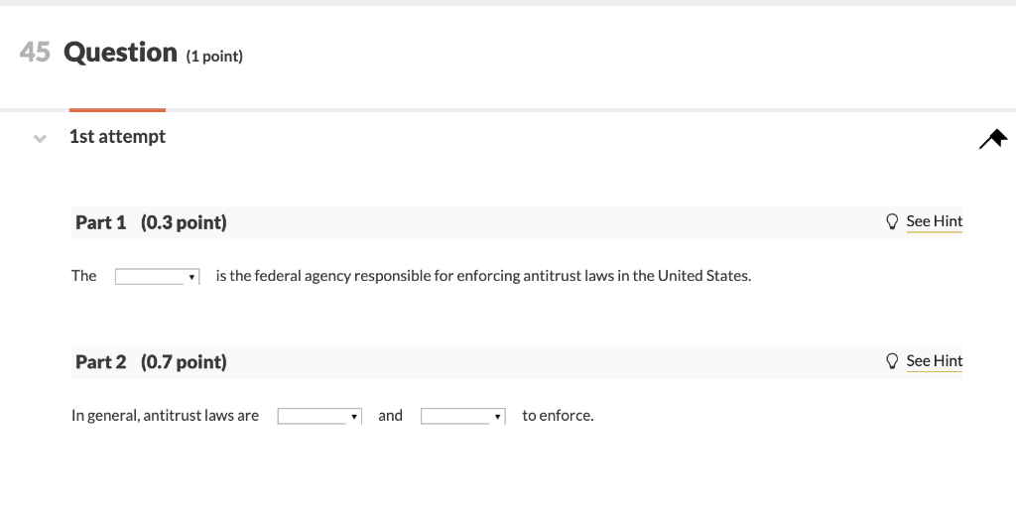Click the text "In general, antitrust laws are"
This screenshot has width=1016, height=524.
click(x=166, y=415)
